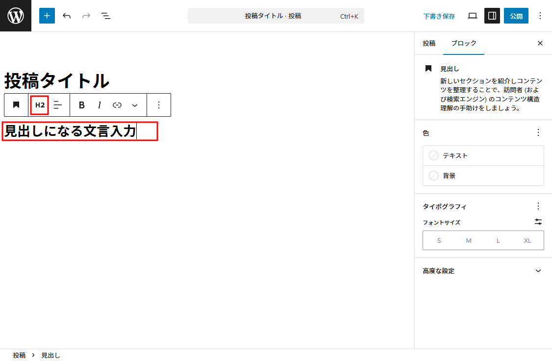Toggle italic formatting
Viewport: 552px width, 361px height.
click(100, 105)
